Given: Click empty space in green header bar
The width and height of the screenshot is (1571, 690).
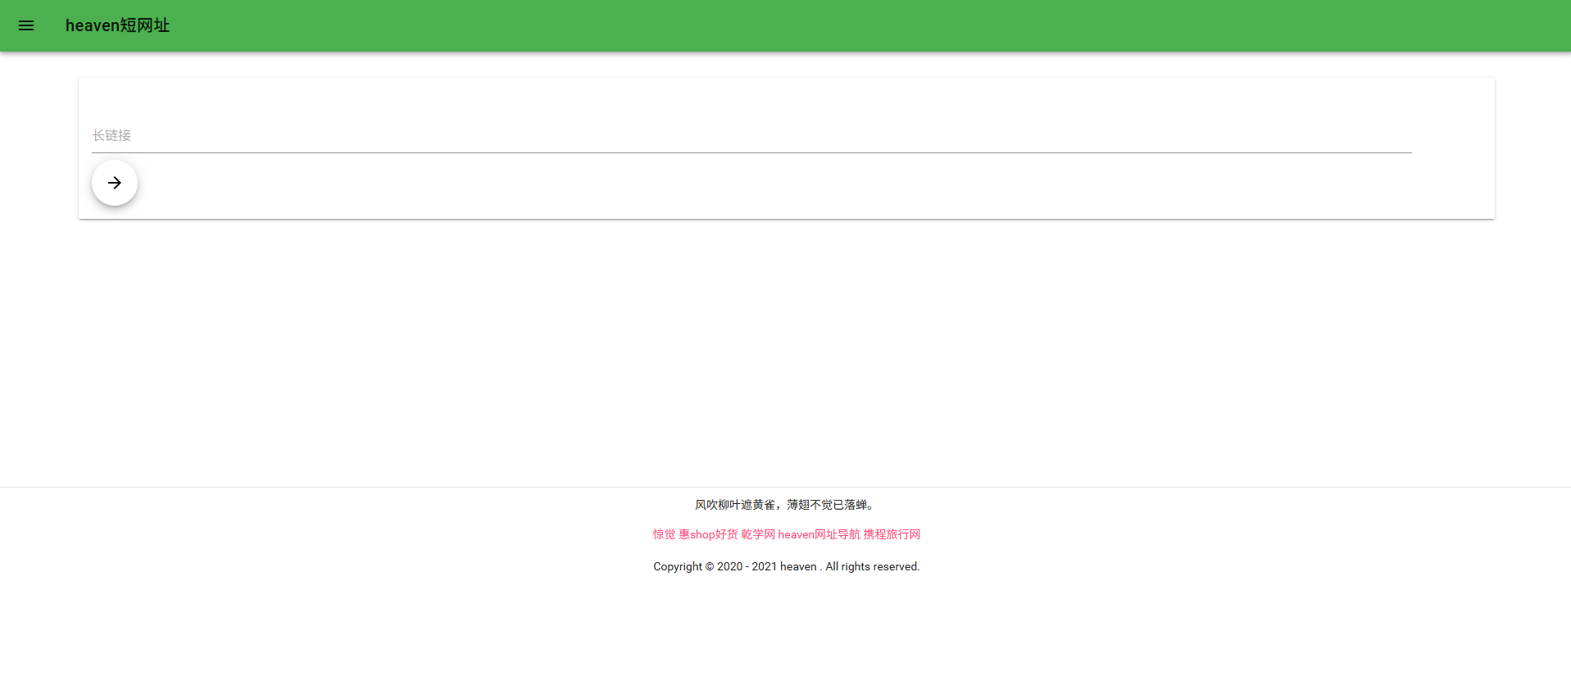Looking at the screenshot, I should [820, 25].
